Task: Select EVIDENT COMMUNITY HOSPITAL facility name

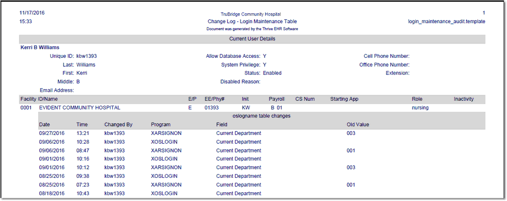Action: (x=80, y=108)
